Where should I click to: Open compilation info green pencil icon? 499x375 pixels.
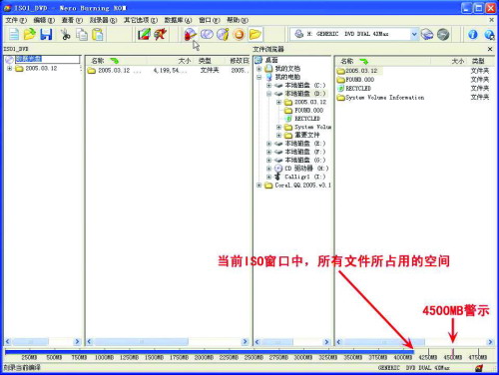tap(144, 34)
